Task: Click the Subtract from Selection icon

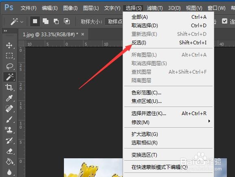Action: [56, 22]
